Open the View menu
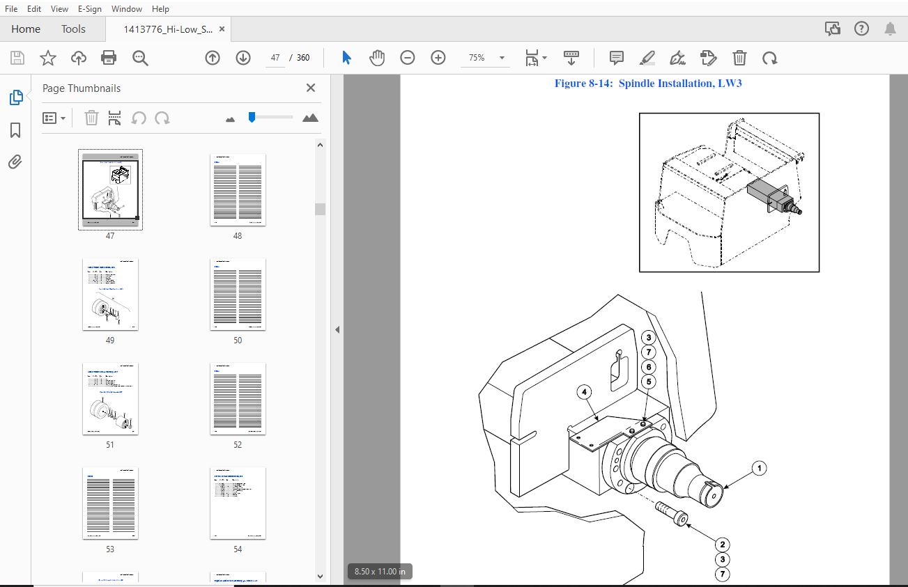The width and height of the screenshot is (908, 587). 60,9
